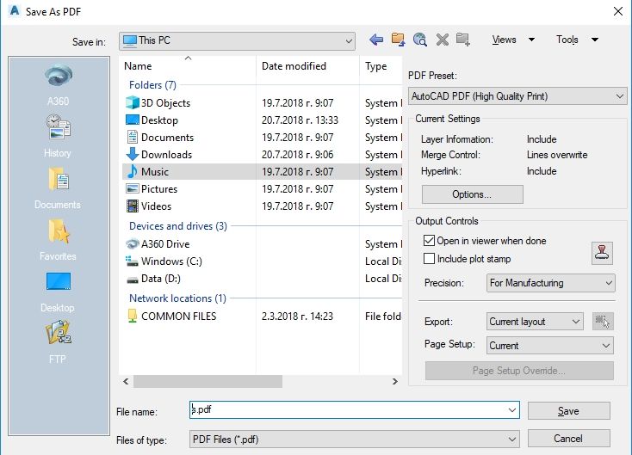This screenshot has height=455, width=632.
Task: Click the Save button
Action: click(569, 411)
